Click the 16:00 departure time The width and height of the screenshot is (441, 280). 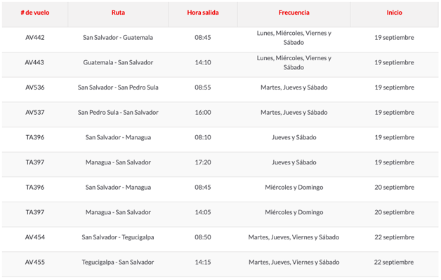point(202,113)
